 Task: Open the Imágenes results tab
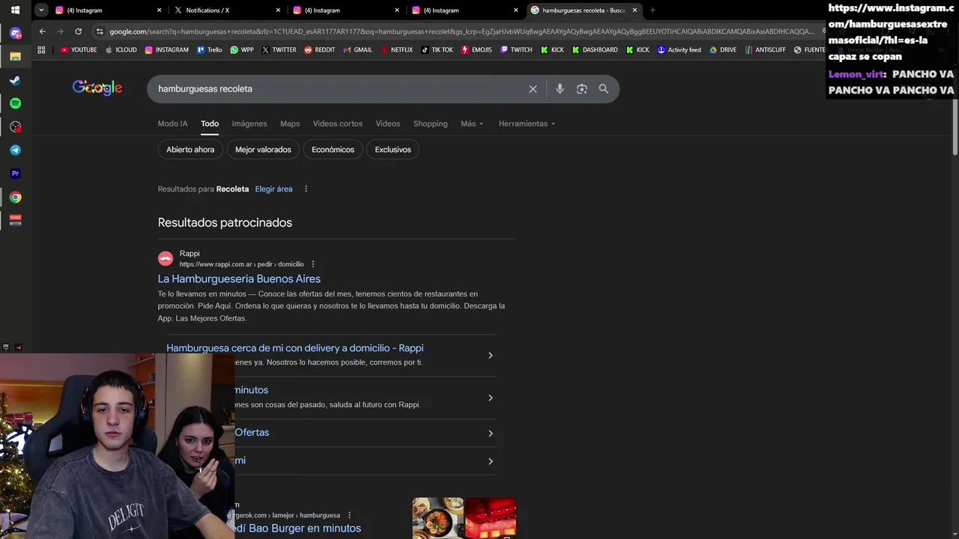tap(249, 124)
